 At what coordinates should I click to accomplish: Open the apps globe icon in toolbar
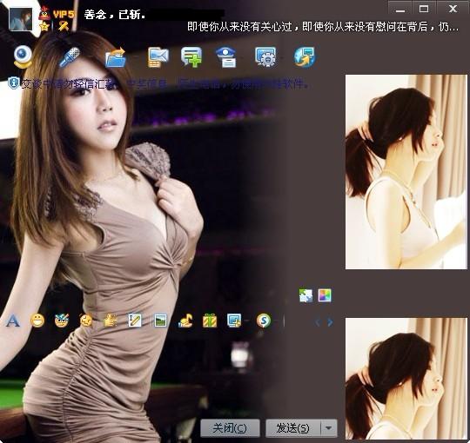[305, 56]
